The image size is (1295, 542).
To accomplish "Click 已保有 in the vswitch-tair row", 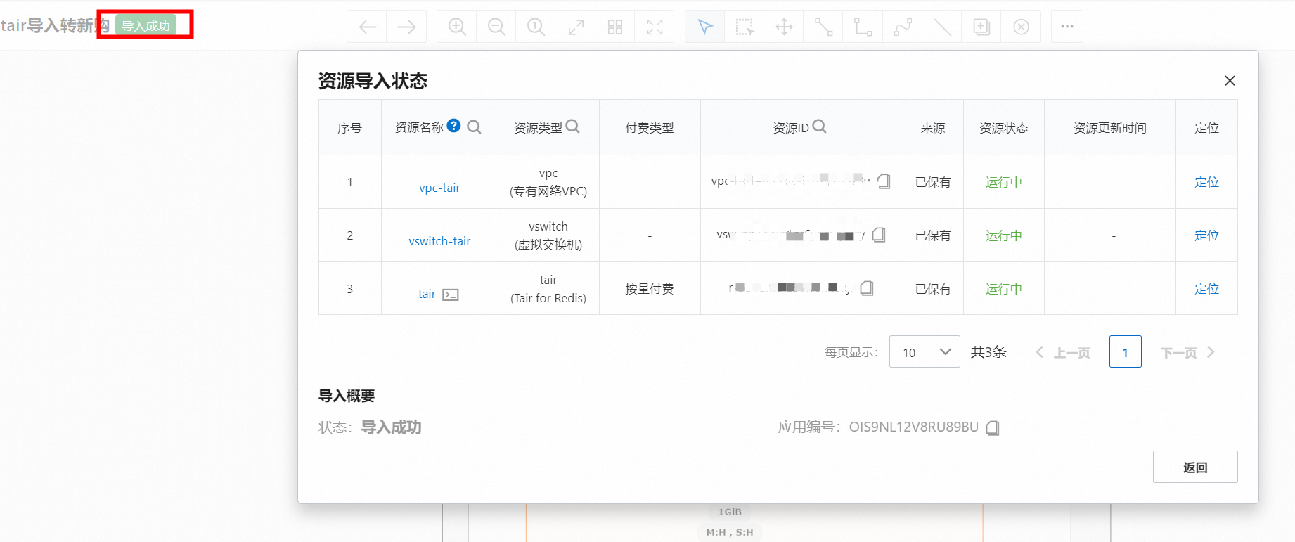I will [933, 235].
